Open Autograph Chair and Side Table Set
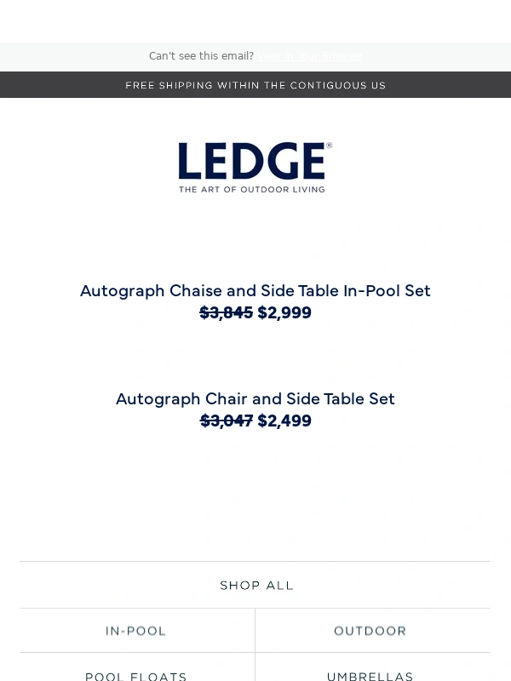This screenshot has height=681, width=511. [255, 398]
